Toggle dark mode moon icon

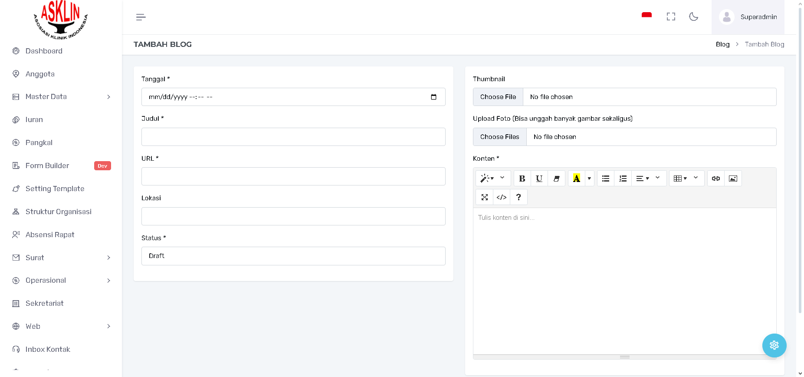pyautogui.click(x=693, y=17)
